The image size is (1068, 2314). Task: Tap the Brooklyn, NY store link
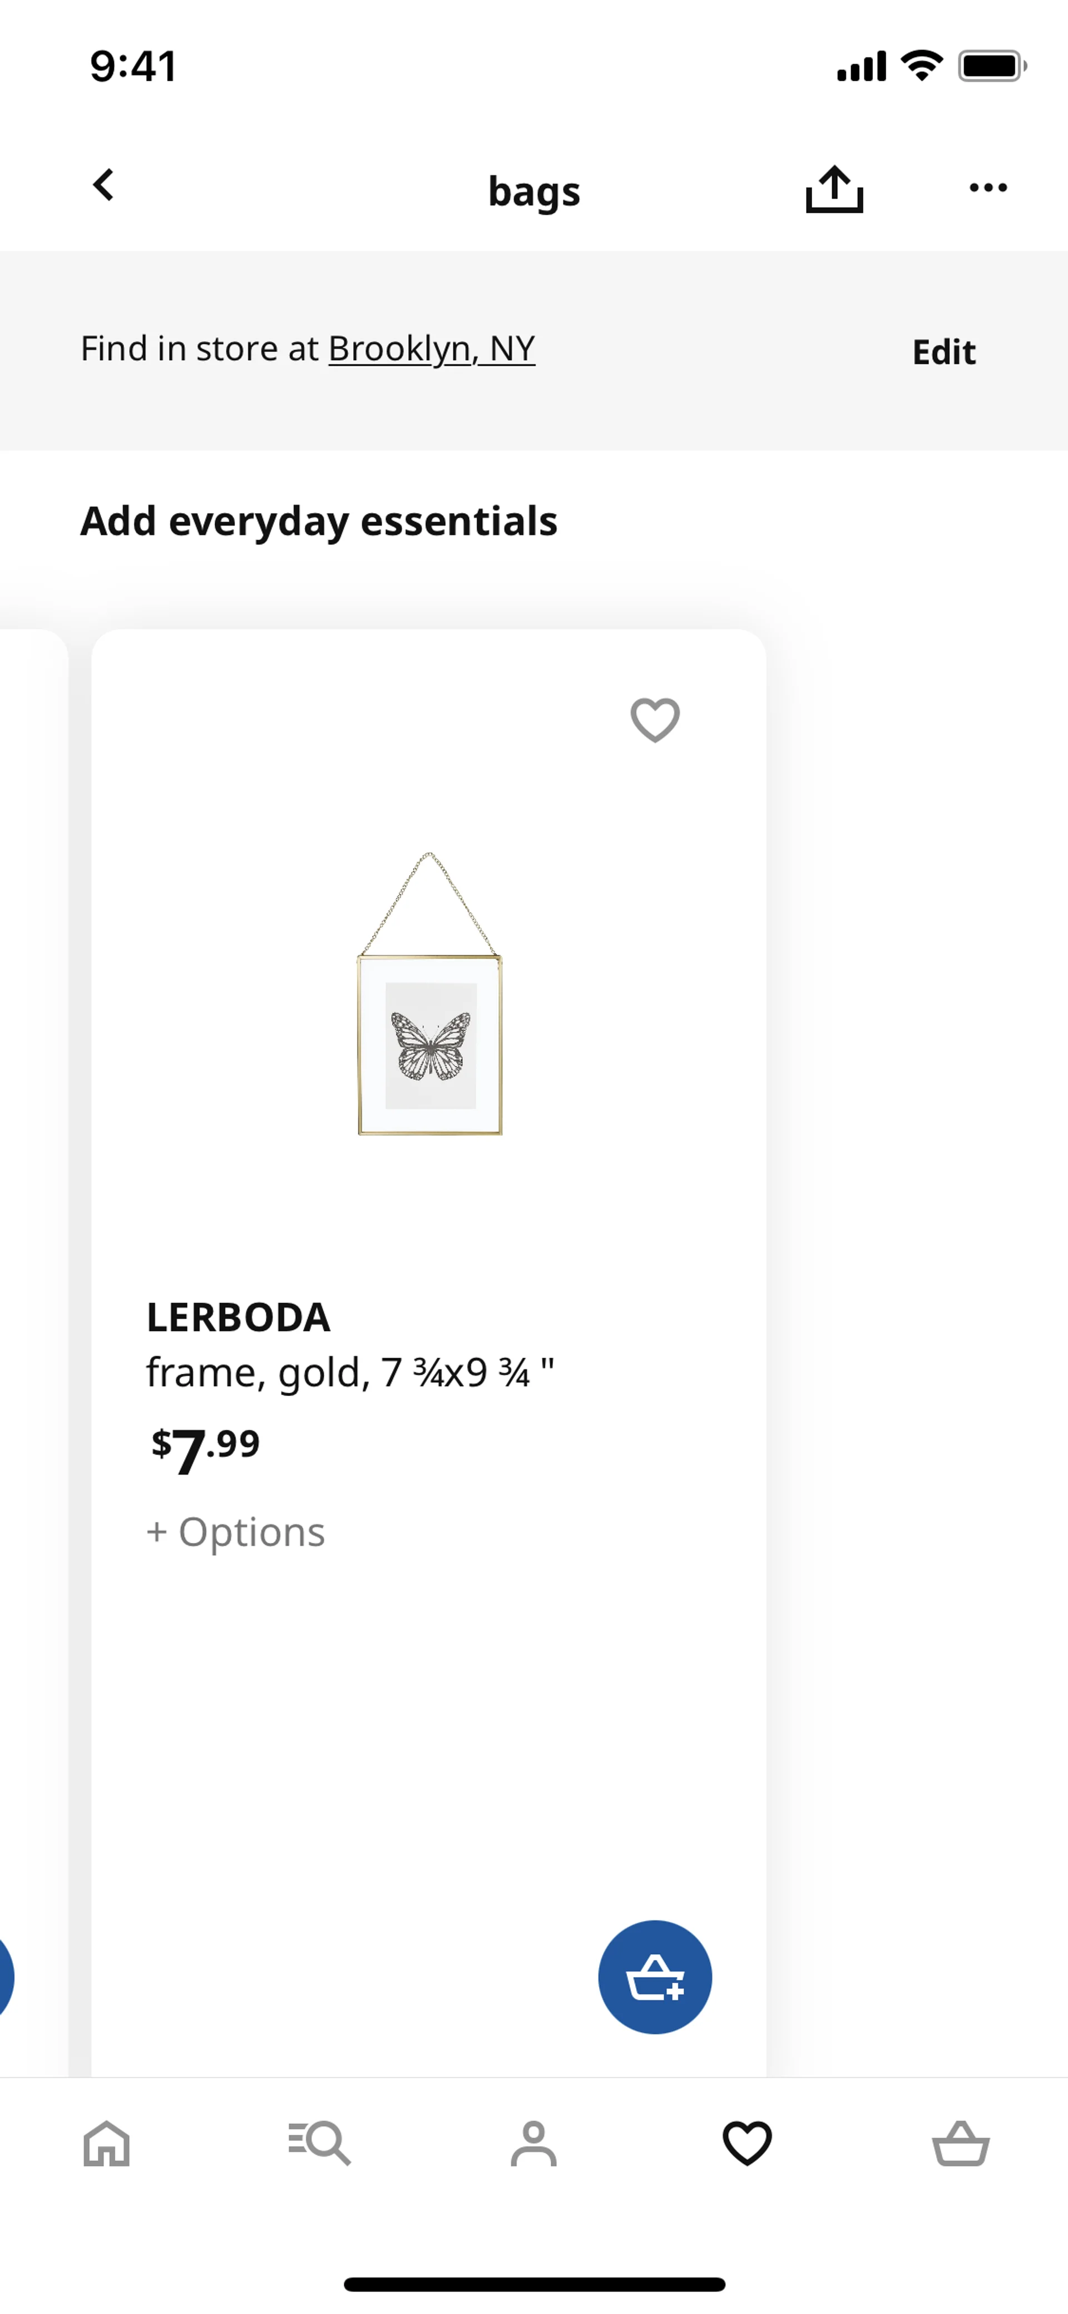pyautogui.click(x=432, y=348)
